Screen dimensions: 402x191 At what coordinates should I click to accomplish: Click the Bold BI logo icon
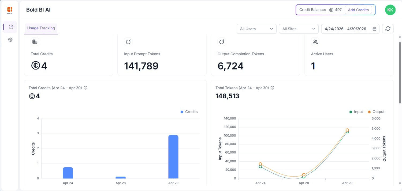click(10, 10)
